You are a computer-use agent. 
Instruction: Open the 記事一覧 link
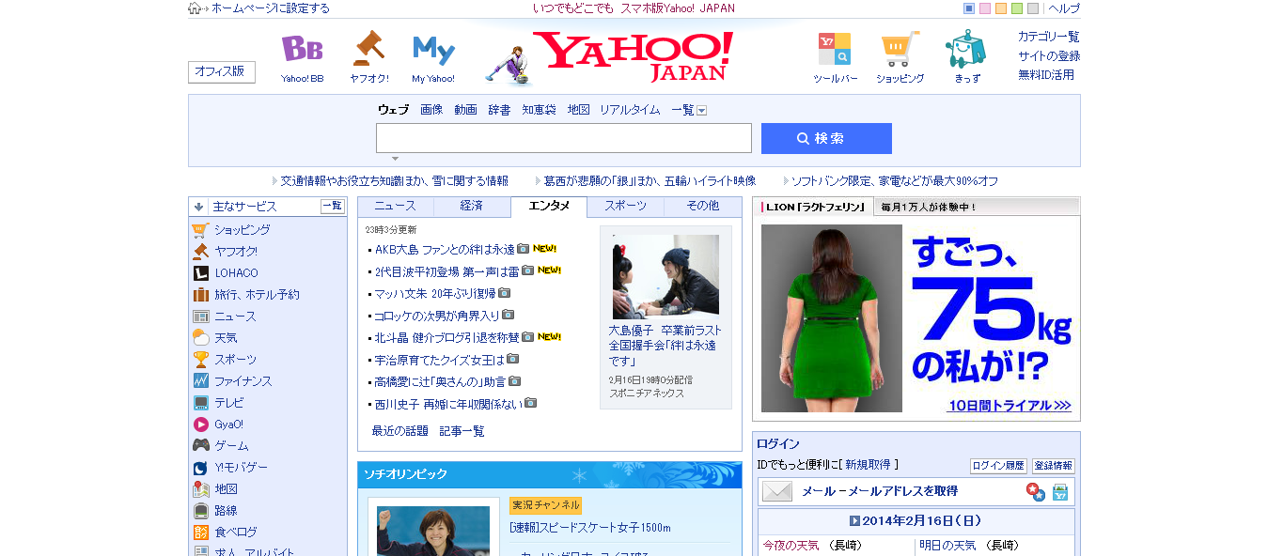click(462, 431)
